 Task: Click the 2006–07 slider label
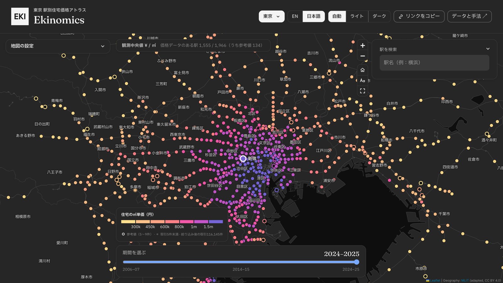[131, 269]
